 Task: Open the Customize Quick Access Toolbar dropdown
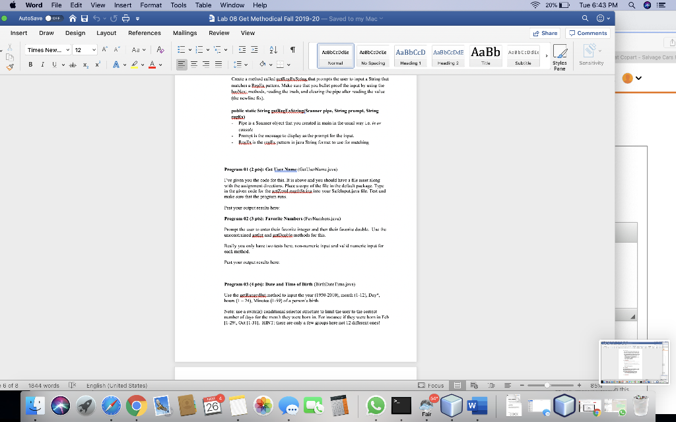(137, 18)
